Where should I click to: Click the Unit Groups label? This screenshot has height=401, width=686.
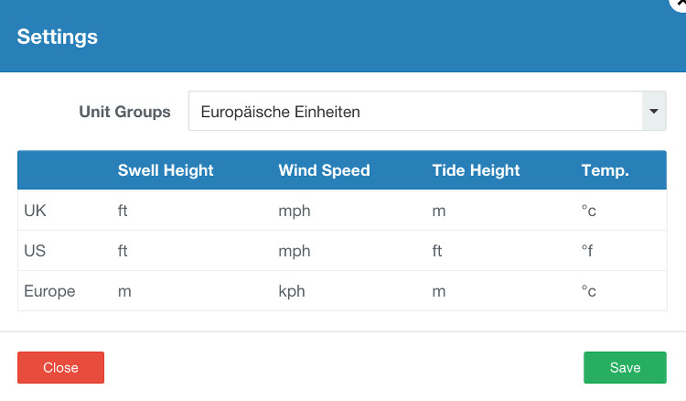(x=124, y=112)
